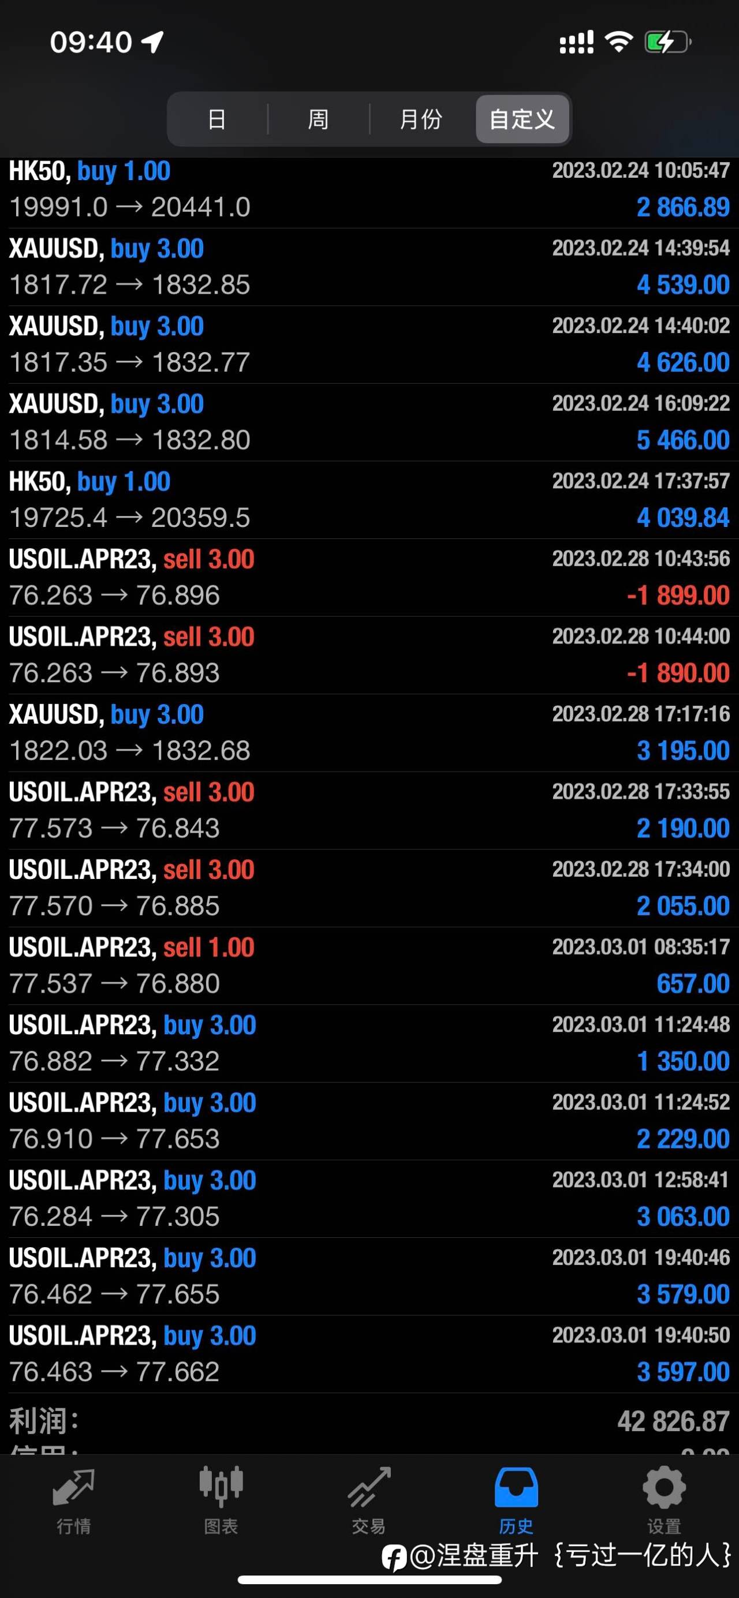Open the 行情 quotes tab icon

74,1488
